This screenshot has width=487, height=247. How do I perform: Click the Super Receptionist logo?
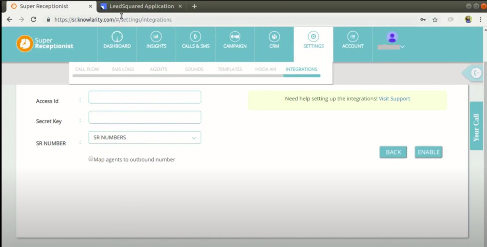pos(45,43)
